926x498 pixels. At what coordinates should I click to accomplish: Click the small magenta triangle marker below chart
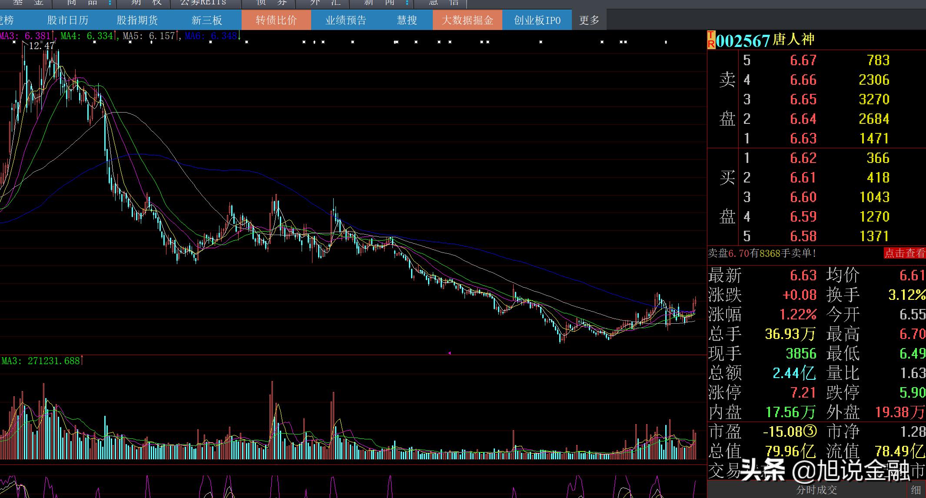point(449,353)
